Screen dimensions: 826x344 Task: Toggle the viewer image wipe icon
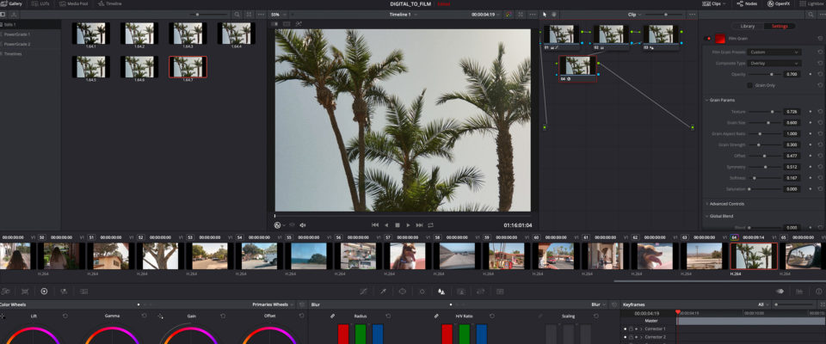coord(274,24)
